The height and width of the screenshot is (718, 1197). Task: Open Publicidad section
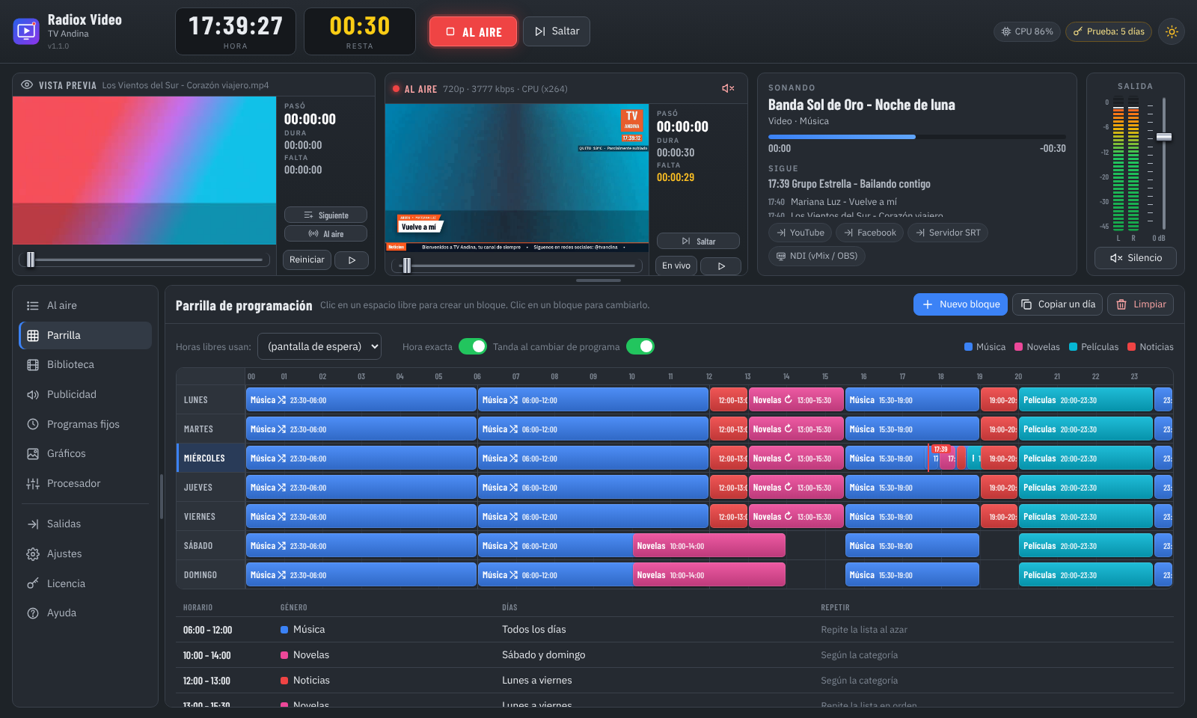(x=85, y=394)
